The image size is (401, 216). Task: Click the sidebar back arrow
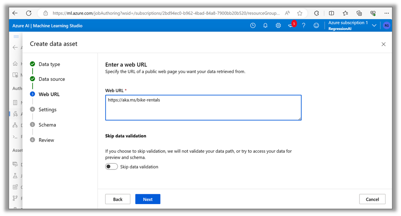coord(15,47)
